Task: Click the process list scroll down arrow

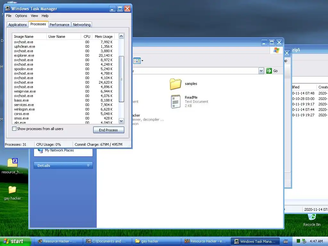Action: (121, 121)
